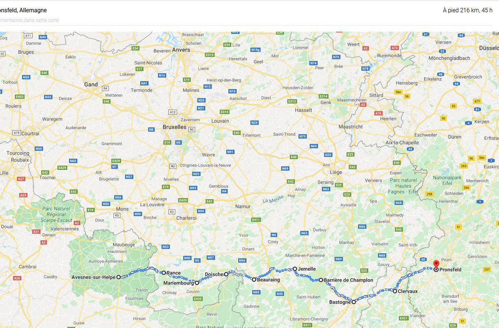Image resolution: width=499 pixels, height=328 pixels.
Task: Click the Tournai city label
Action: click(x=47, y=177)
